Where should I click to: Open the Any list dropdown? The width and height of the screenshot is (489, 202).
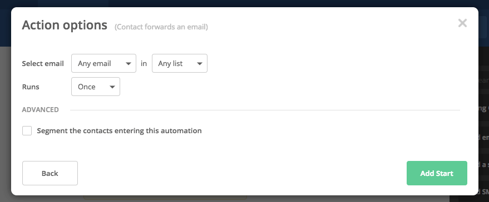179,63
